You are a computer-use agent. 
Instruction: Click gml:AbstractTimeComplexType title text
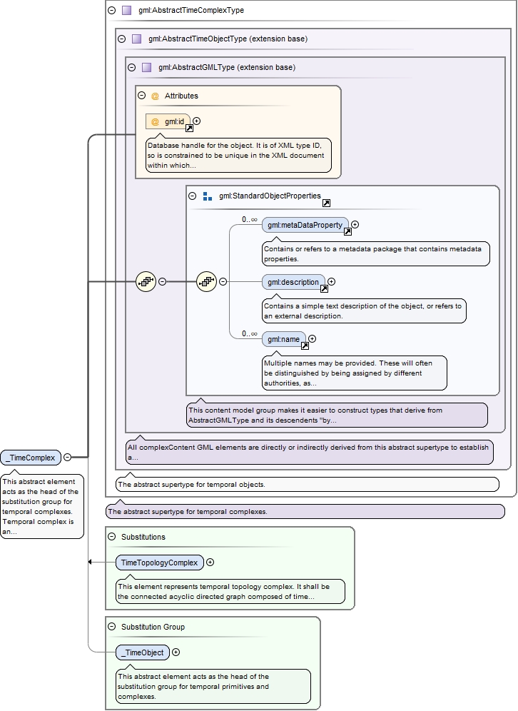[x=191, y=10]
